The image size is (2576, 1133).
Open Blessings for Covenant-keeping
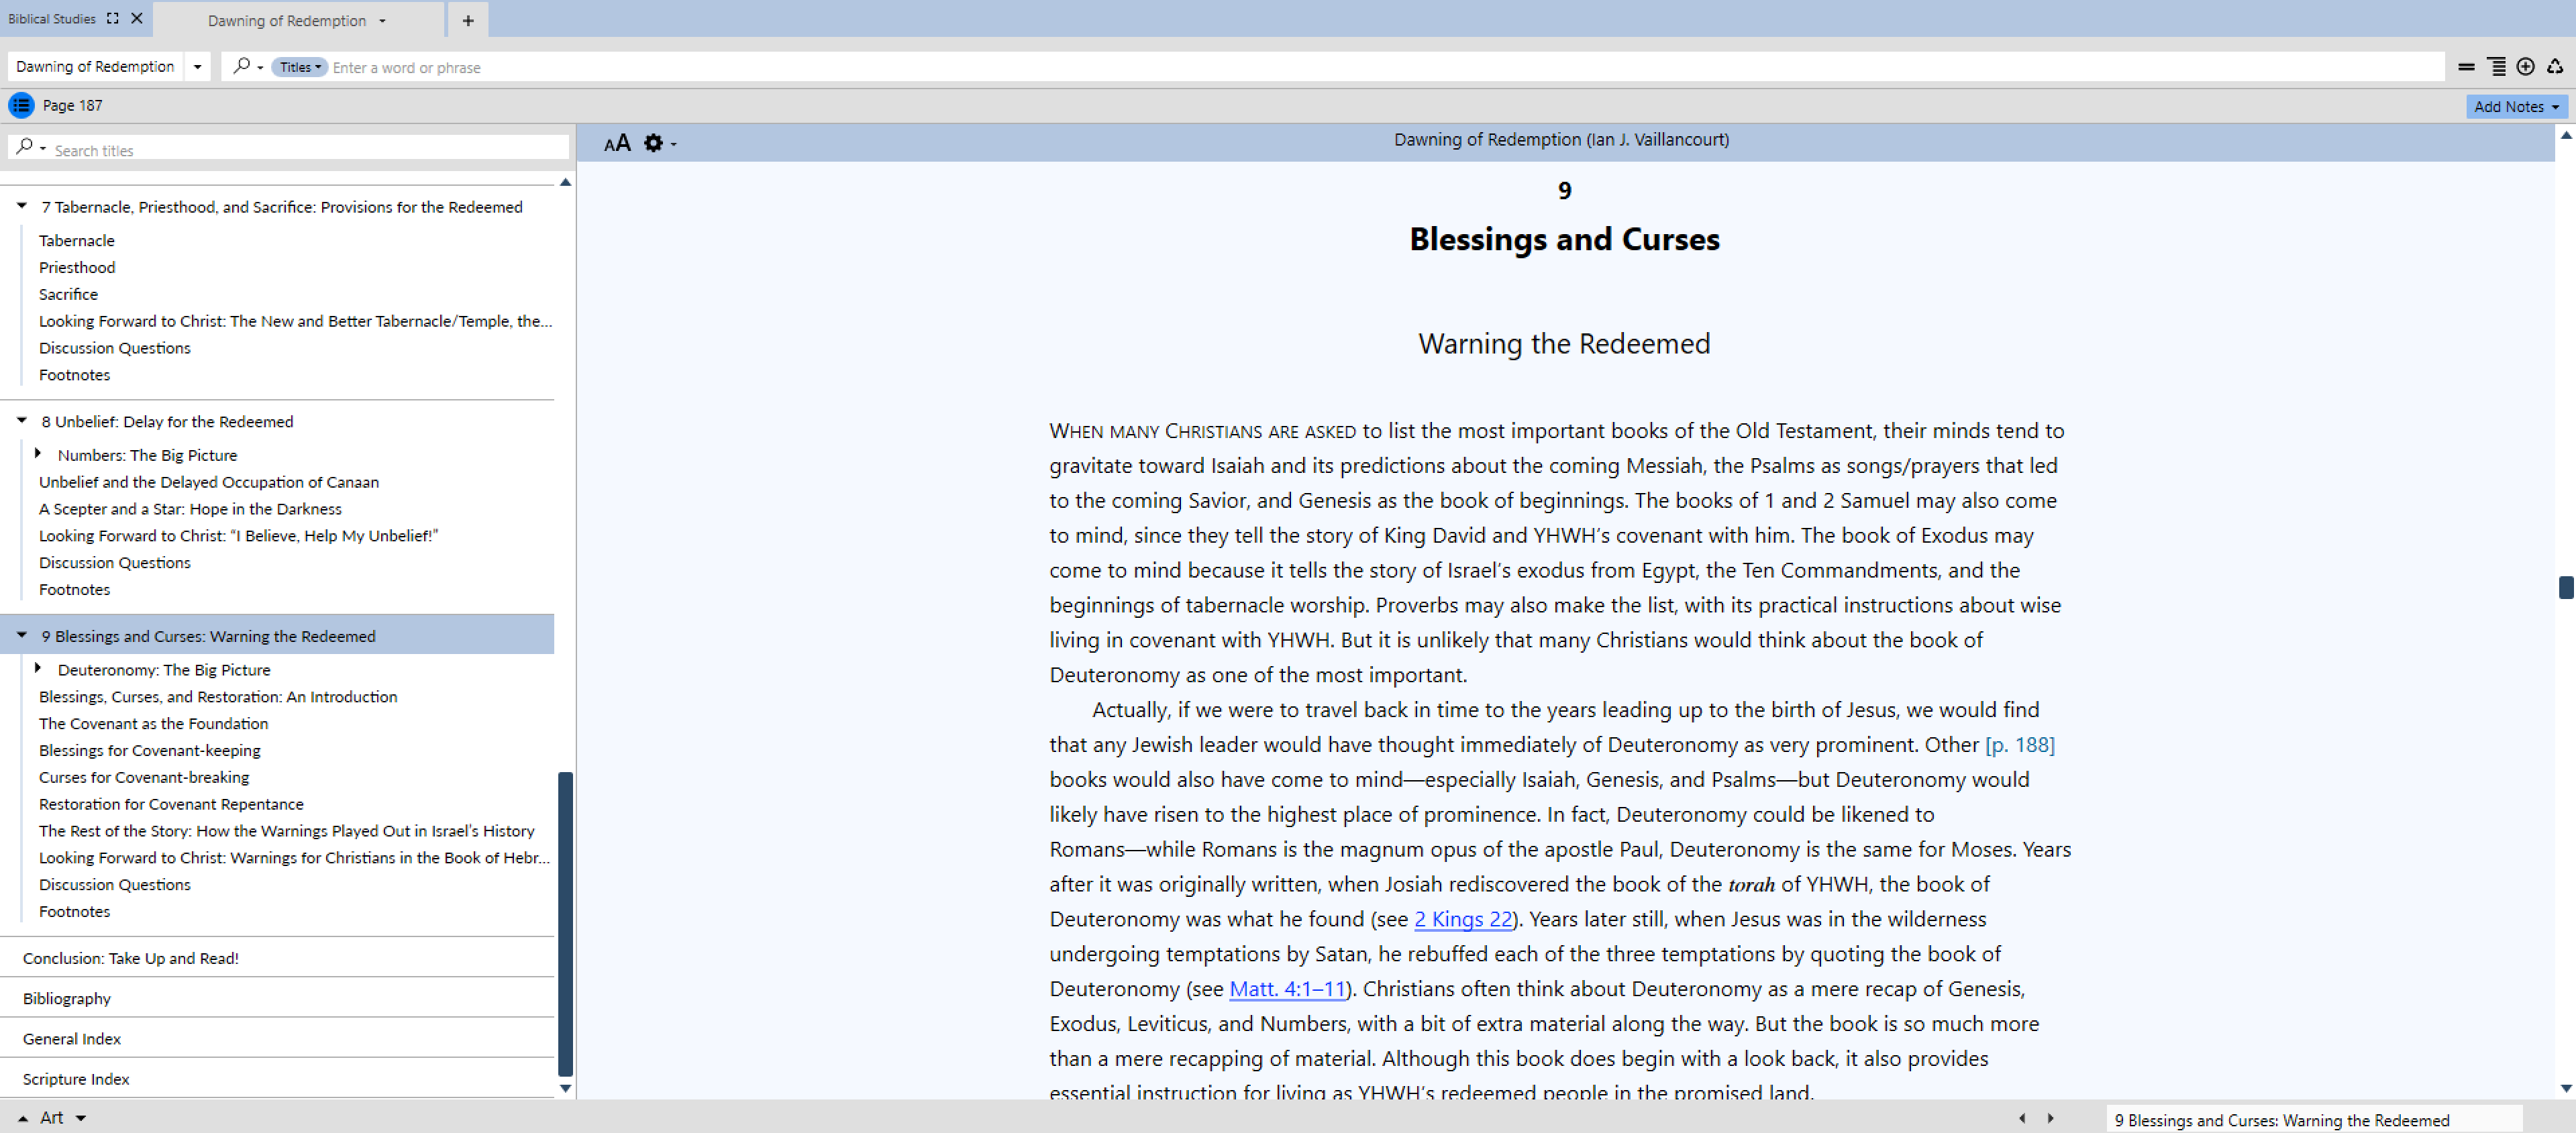coord(150,751)
